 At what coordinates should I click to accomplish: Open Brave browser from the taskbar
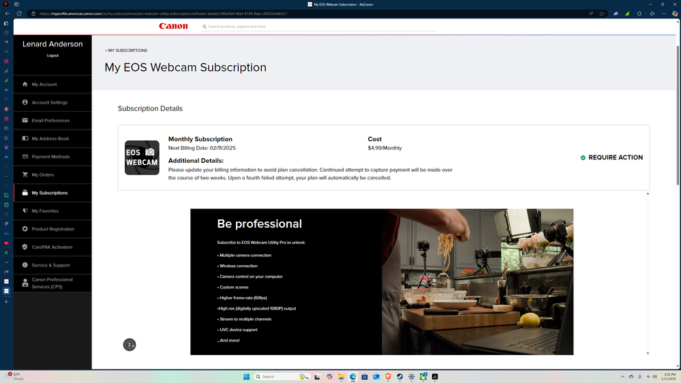tap(388, 376)
